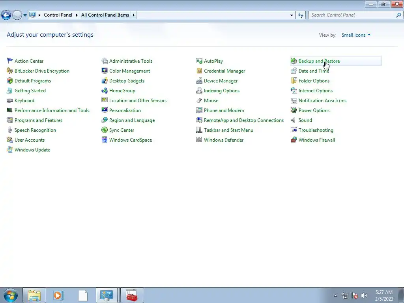The width and height of the screenshot is (404, 303).
Task: Click the Credential Manager safe icon
Action: (199, 71)
